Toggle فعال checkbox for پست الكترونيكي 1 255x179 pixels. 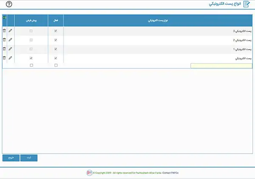(56, 49)
